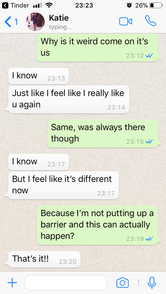Start a video call with Katie
The width and height of the screenshot is (166, 294).
(x=126, y=21)
